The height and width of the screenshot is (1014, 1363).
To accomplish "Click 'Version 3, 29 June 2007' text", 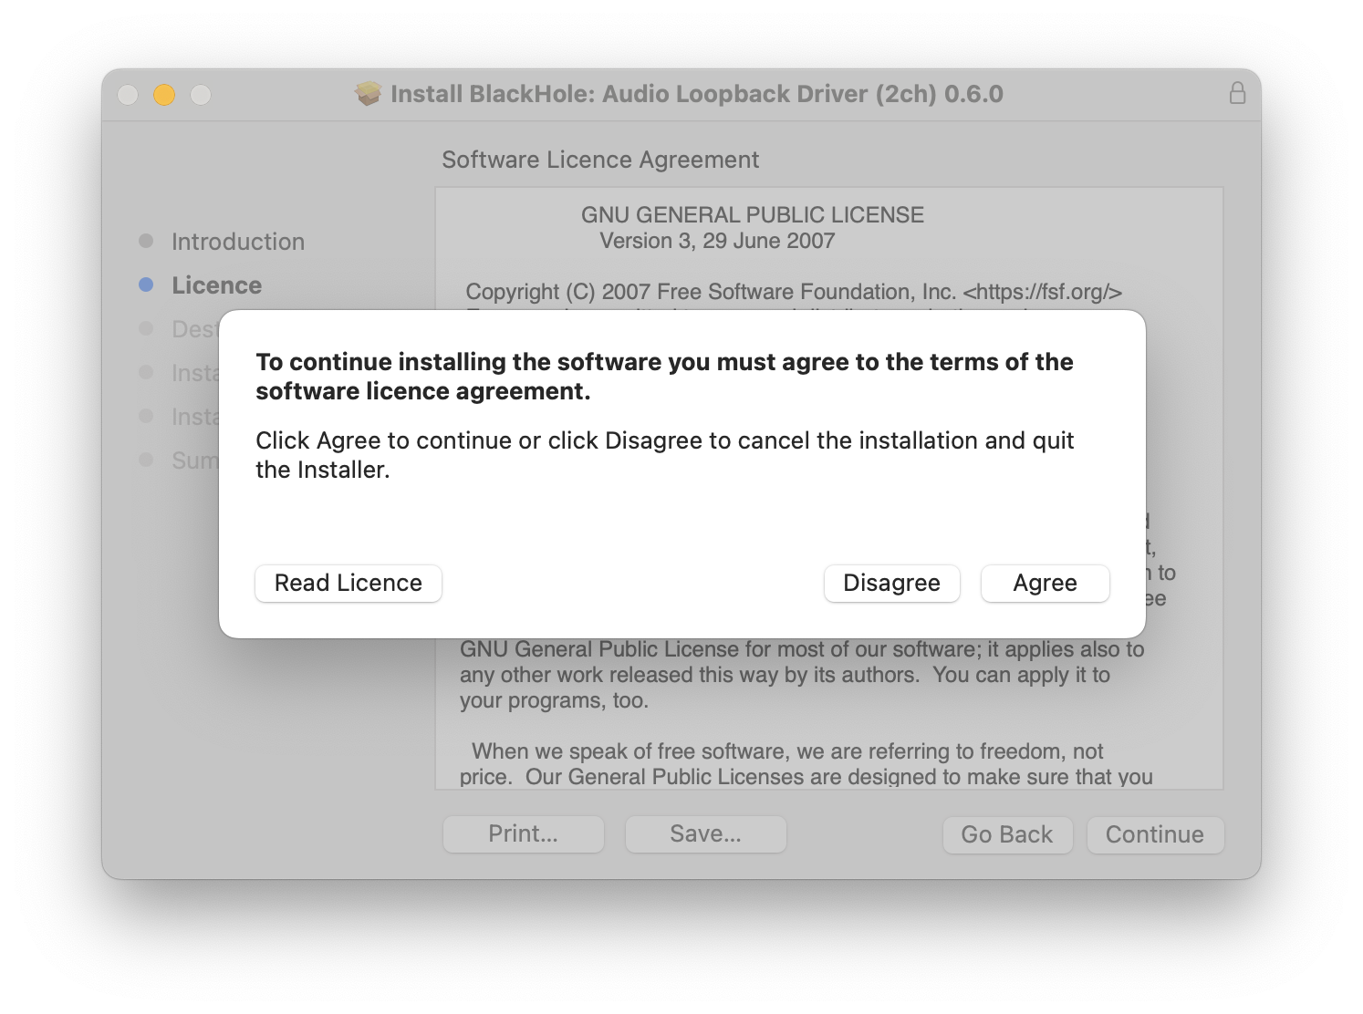I will click(x=717, y=241).
